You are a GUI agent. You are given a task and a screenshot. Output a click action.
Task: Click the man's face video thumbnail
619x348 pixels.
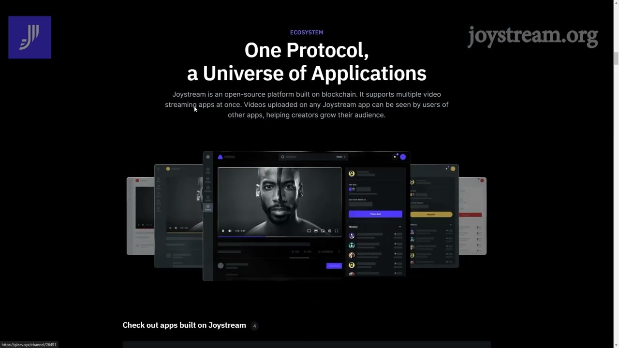click(x=280, y=202)
